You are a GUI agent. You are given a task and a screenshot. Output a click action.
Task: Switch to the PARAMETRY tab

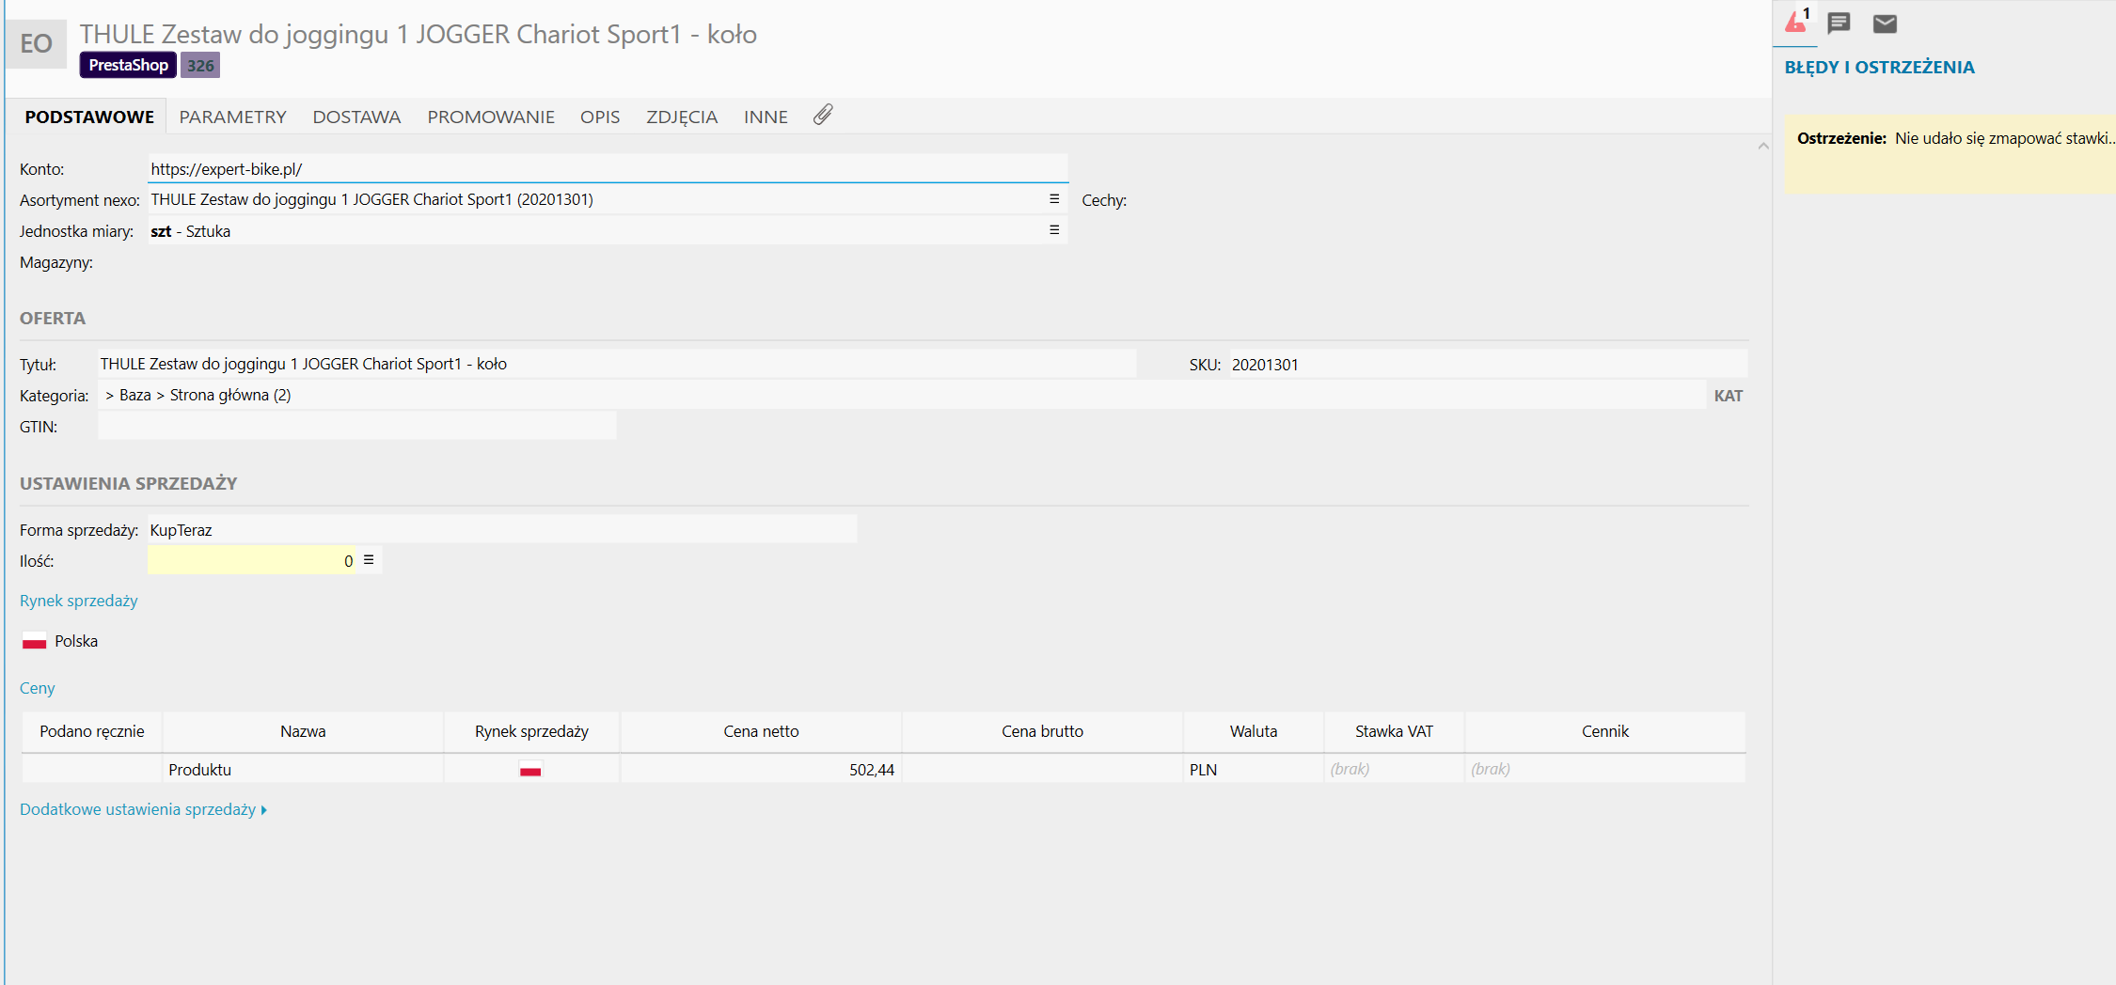[232, 117]
